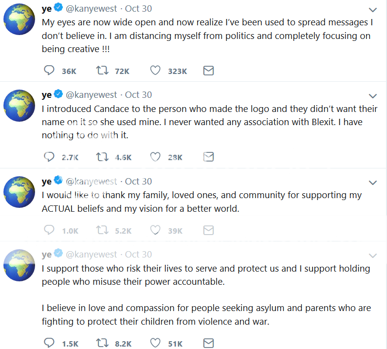Open the more-options chevron on the first tweet
This screenshot has height=349, width=387.
[373, 10]
